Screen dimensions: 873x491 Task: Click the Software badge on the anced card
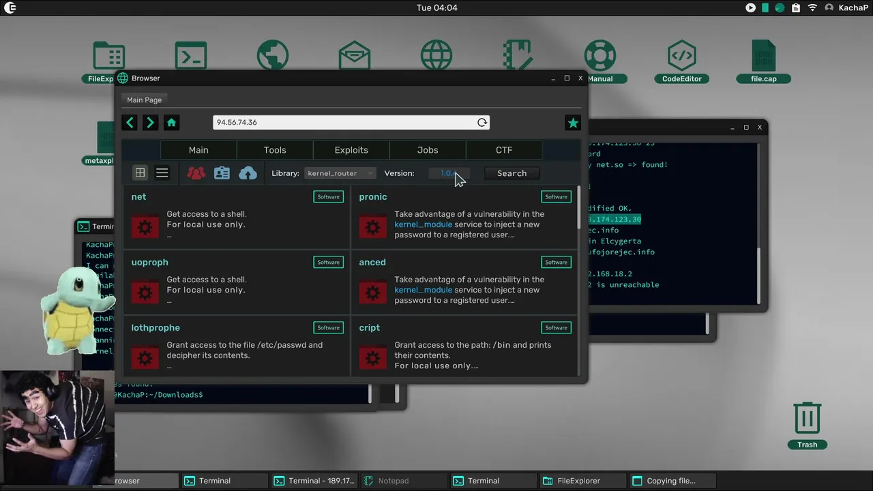pyautogui.click(x=556, y=262)
